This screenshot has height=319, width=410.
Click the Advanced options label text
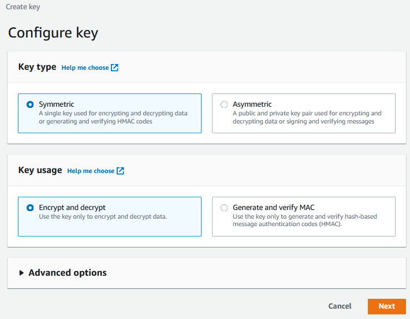[68, 273]
